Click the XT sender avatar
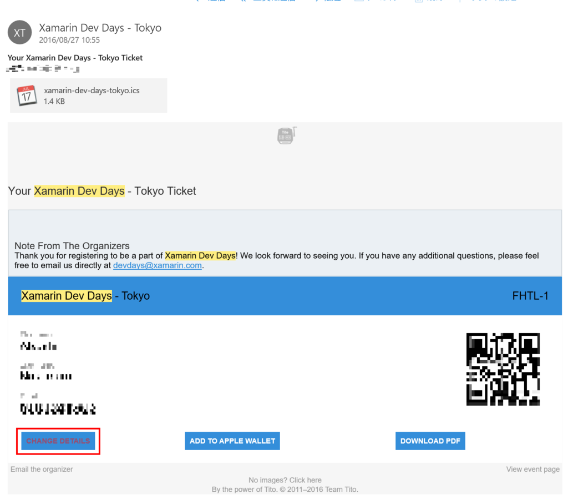 (19, 32)
